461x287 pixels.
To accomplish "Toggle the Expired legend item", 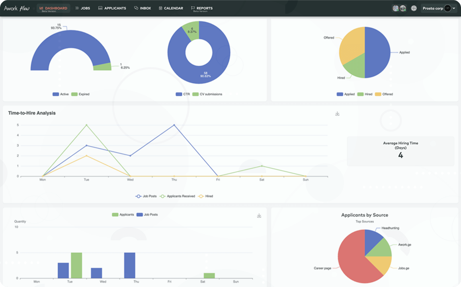I will click(x=80, y=94).
